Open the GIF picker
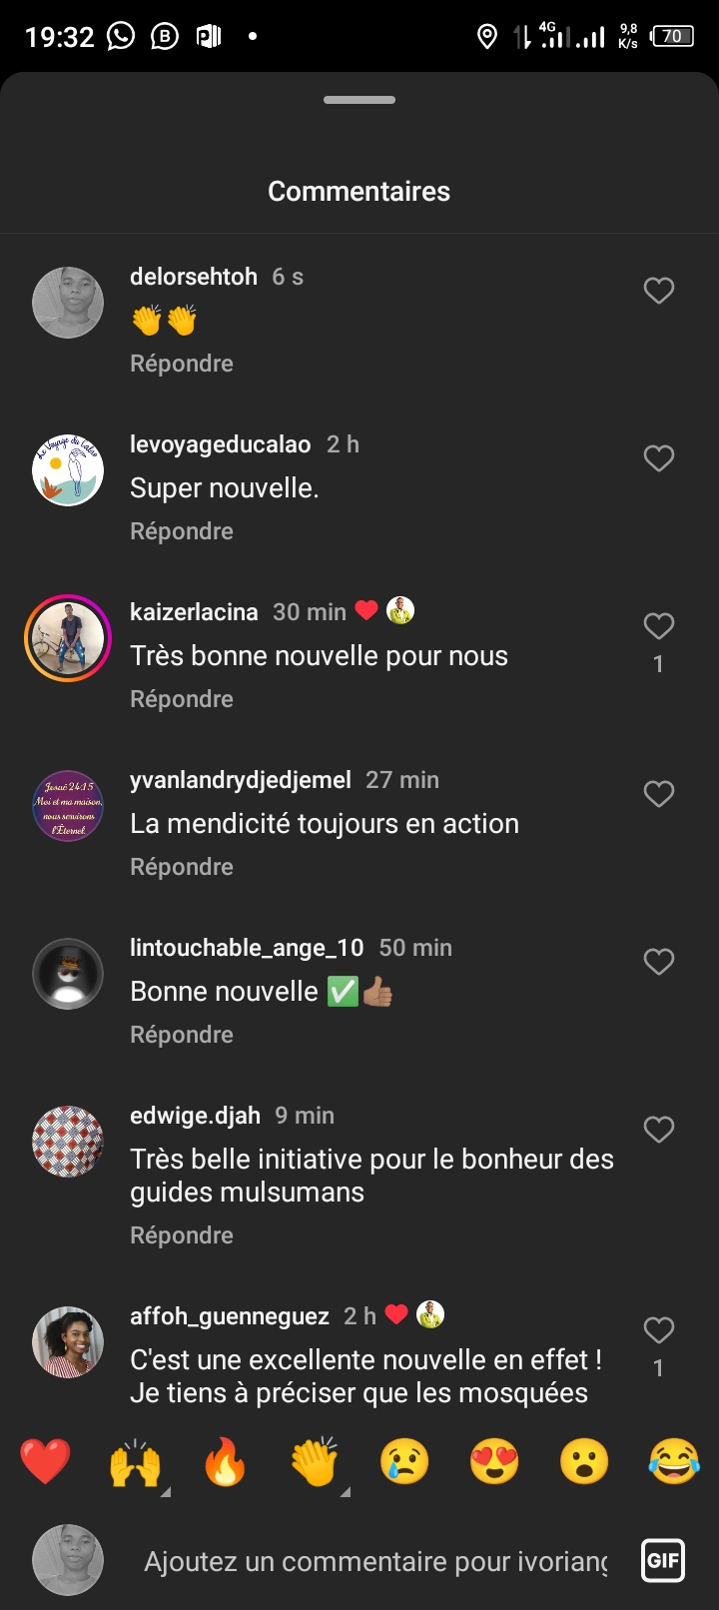This screenshot has width=719, height=1610. pos(663,1560)
